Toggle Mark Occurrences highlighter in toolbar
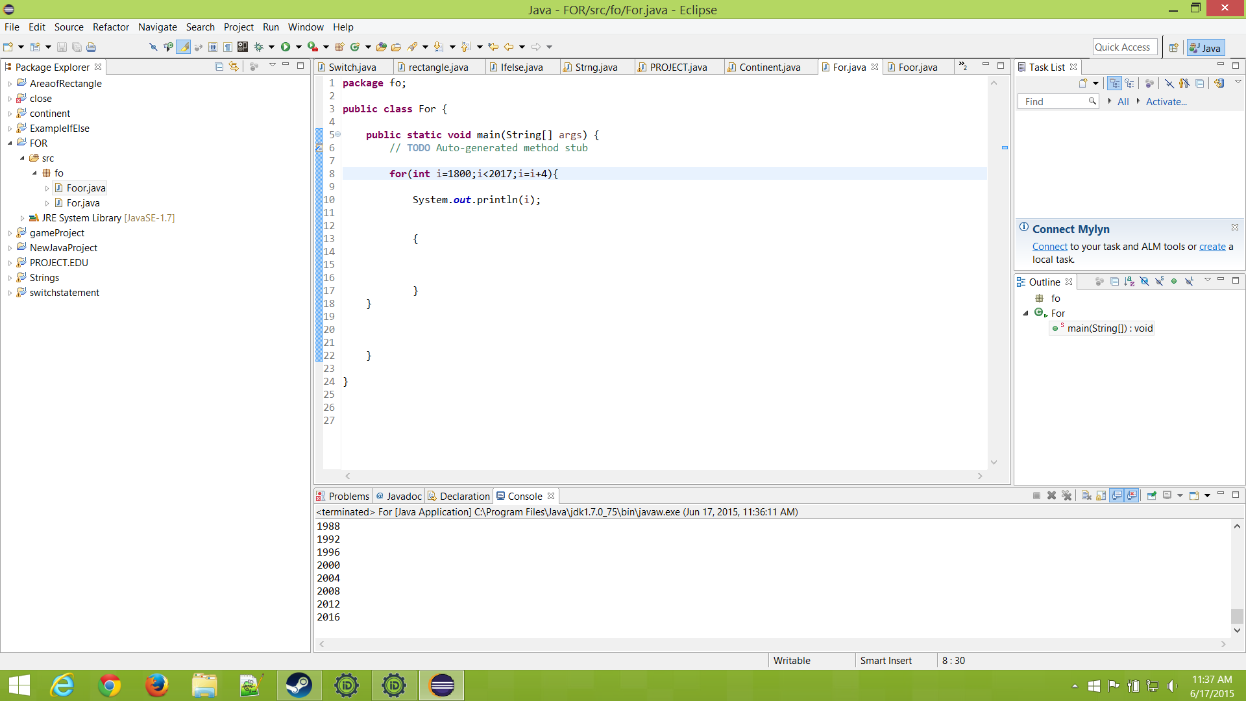 184,47
